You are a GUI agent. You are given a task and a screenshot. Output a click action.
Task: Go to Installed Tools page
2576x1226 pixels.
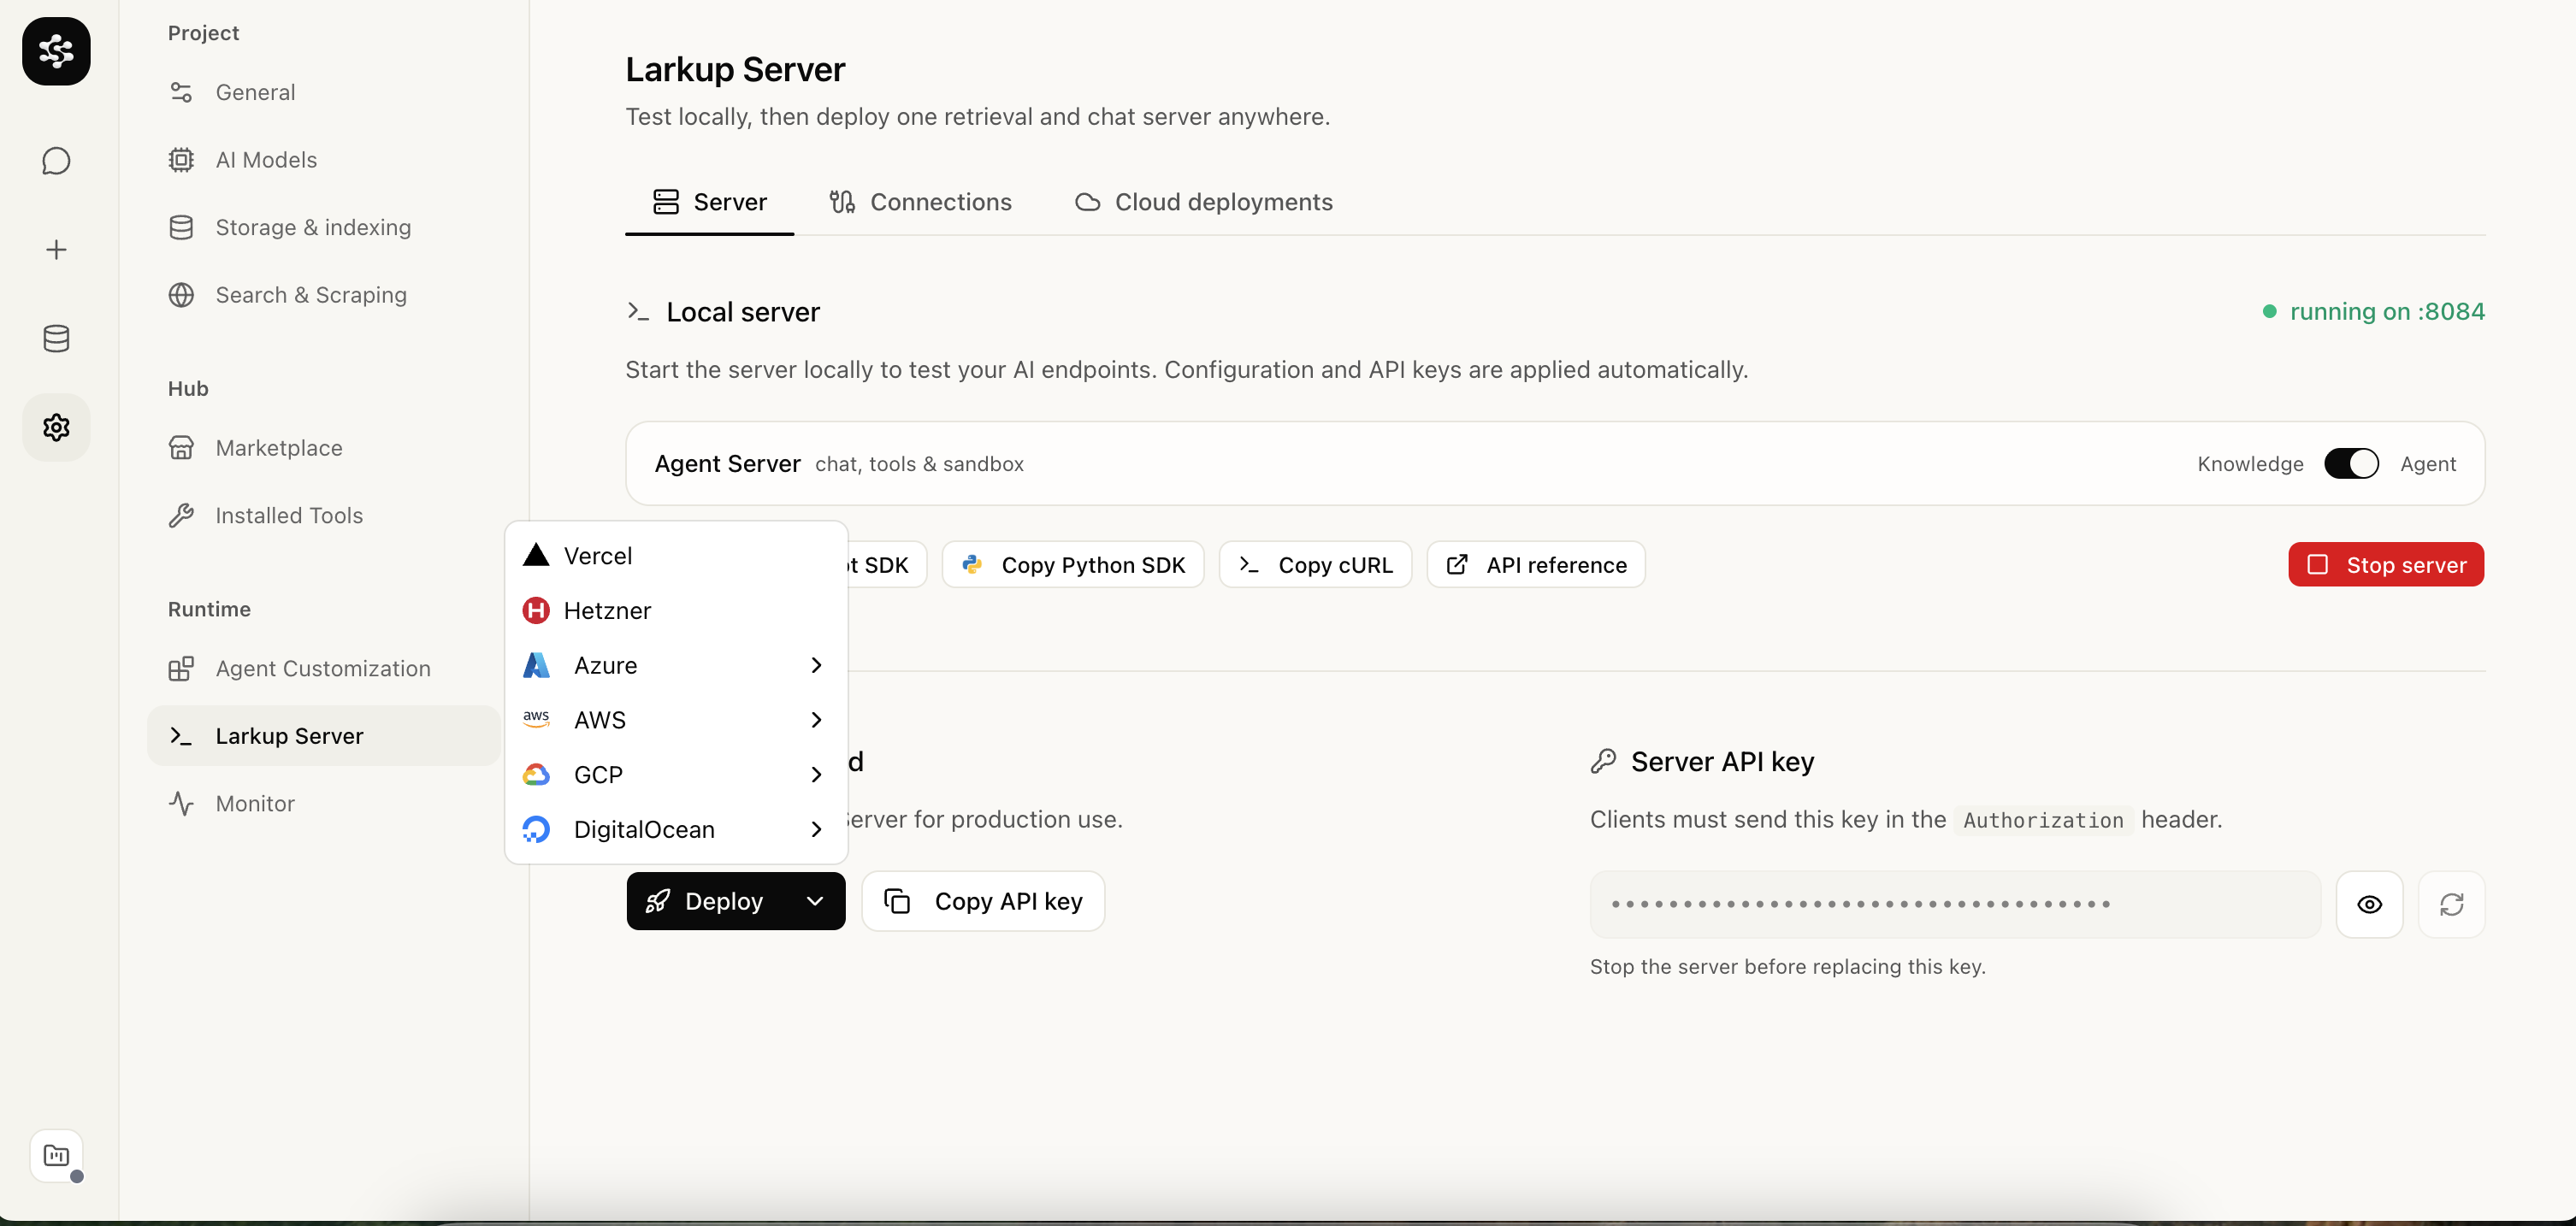(323, 516)
